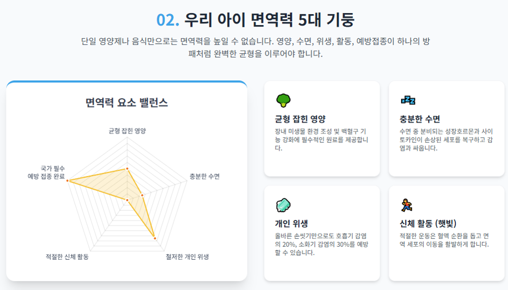Image resolution: width=508 pixels, height=290 pixels.
Task: Select the 균형 잡힌 영양 card heading
Action: click(300, 119)
